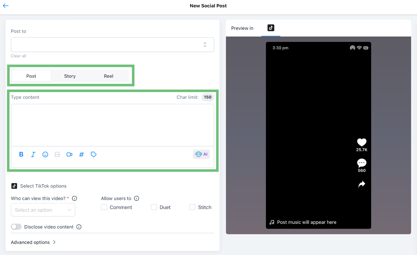The image size is (417, 255).
Task: Click inside the Type content text area
Action: (112, 125)
